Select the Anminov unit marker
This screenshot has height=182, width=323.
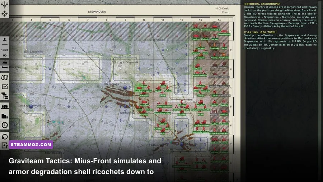coord(224,140)
